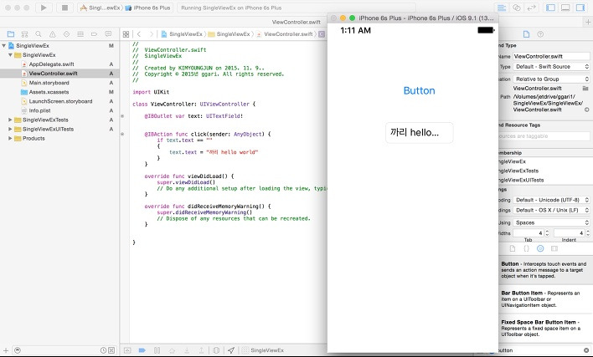
Task: Adjust the Tab width stepper
Action: (x=547, y=233)
